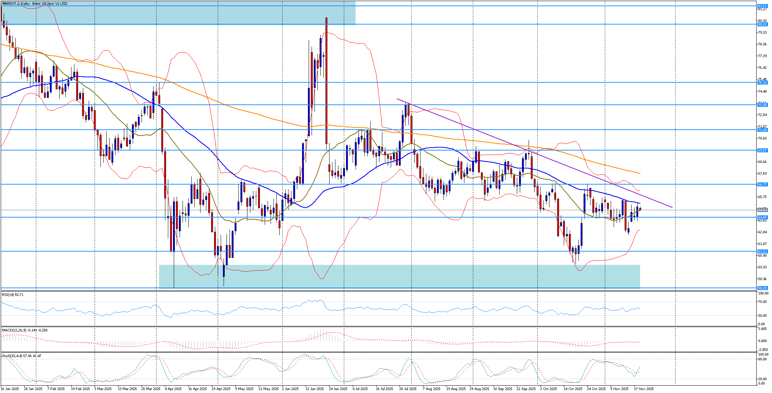Click the RSI(14) indicator label

point(12,294)
